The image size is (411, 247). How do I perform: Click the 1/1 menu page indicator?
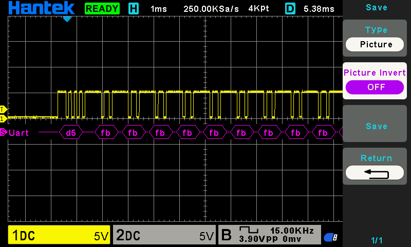pos(377,240)
